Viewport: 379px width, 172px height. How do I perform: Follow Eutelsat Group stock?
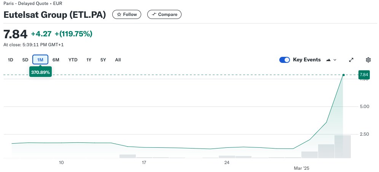(x=127, y=14)
